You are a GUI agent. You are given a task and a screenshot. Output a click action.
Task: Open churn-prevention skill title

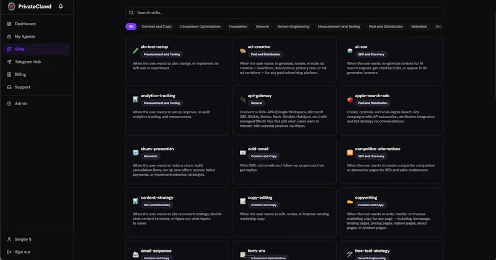point(157,149)
